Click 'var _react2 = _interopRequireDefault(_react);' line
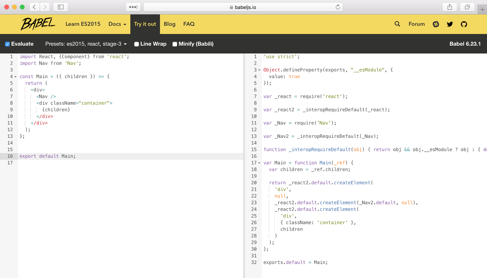The width and height of the screenshot is (487, 278). click(x=327, y=110)
